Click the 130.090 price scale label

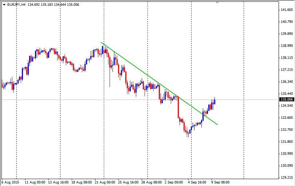(x=287, y=166)
